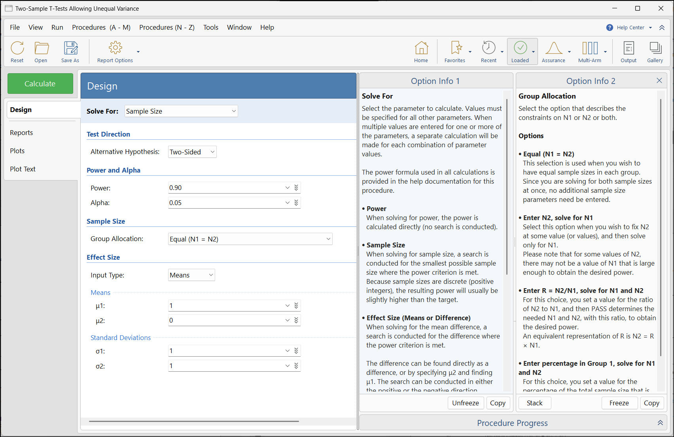674x437 pixels.
Task: Freeze the Option Info 2 panel
Action: [619, 403]
